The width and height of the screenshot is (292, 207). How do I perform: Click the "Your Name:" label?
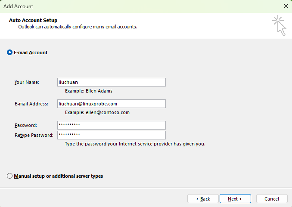(x=27, y=82)
